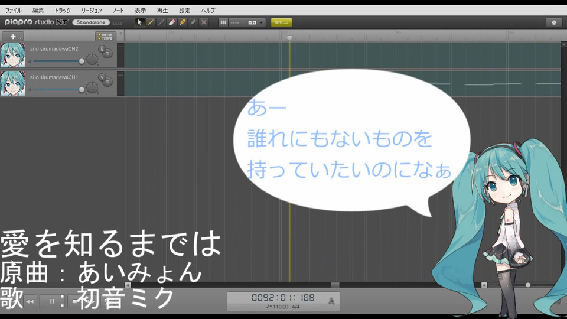The height and width of the screenshot is (319, 567).
Task: Click the snap grid icon
Action: pos(223,22)
